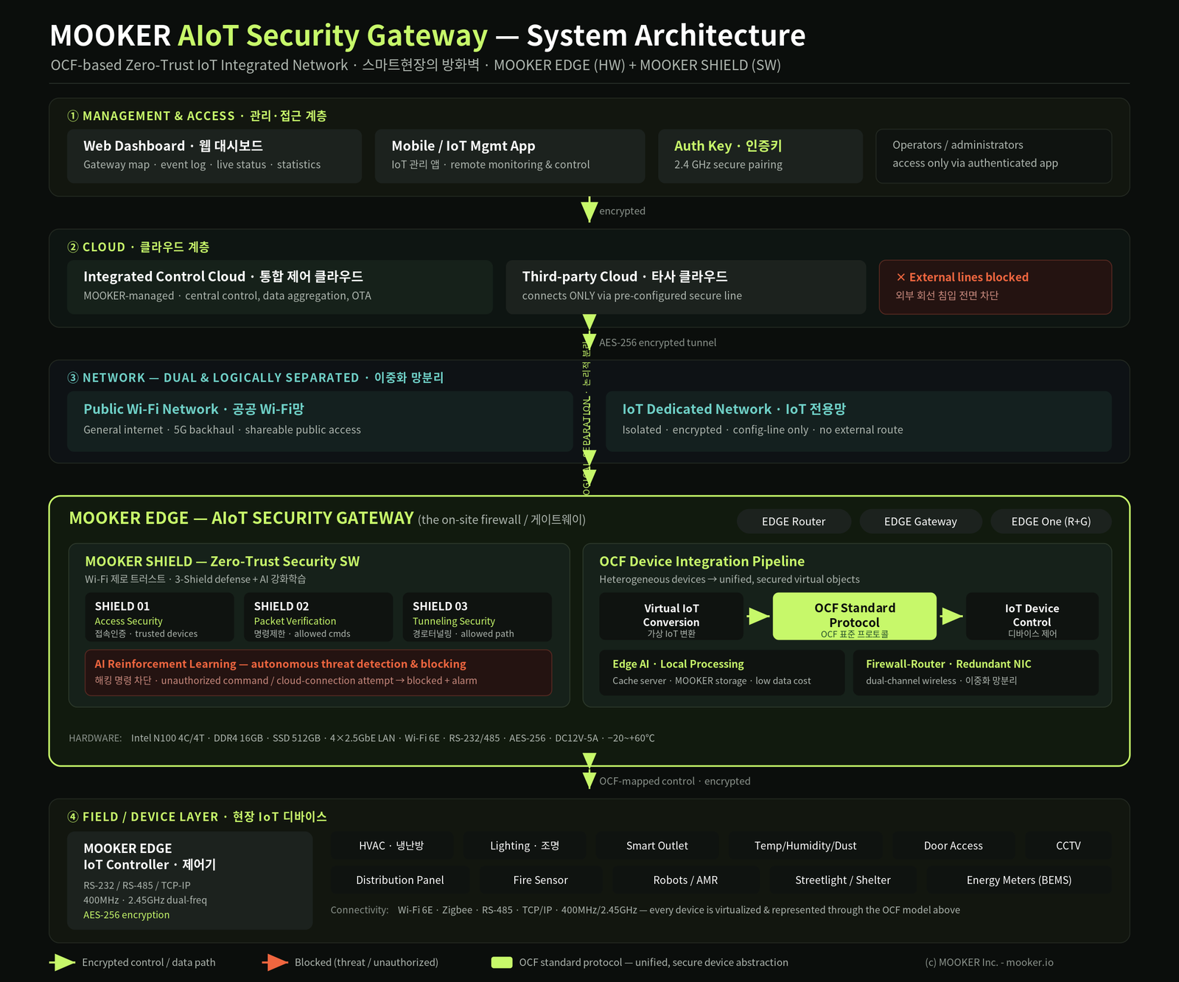
Task: Click the 'encrypted' arrow label below Management layer
Action: pos(622,211)
